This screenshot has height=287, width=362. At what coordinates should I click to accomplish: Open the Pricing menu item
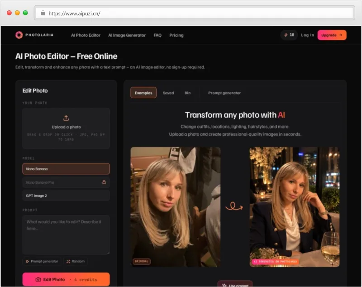(176, 35)
